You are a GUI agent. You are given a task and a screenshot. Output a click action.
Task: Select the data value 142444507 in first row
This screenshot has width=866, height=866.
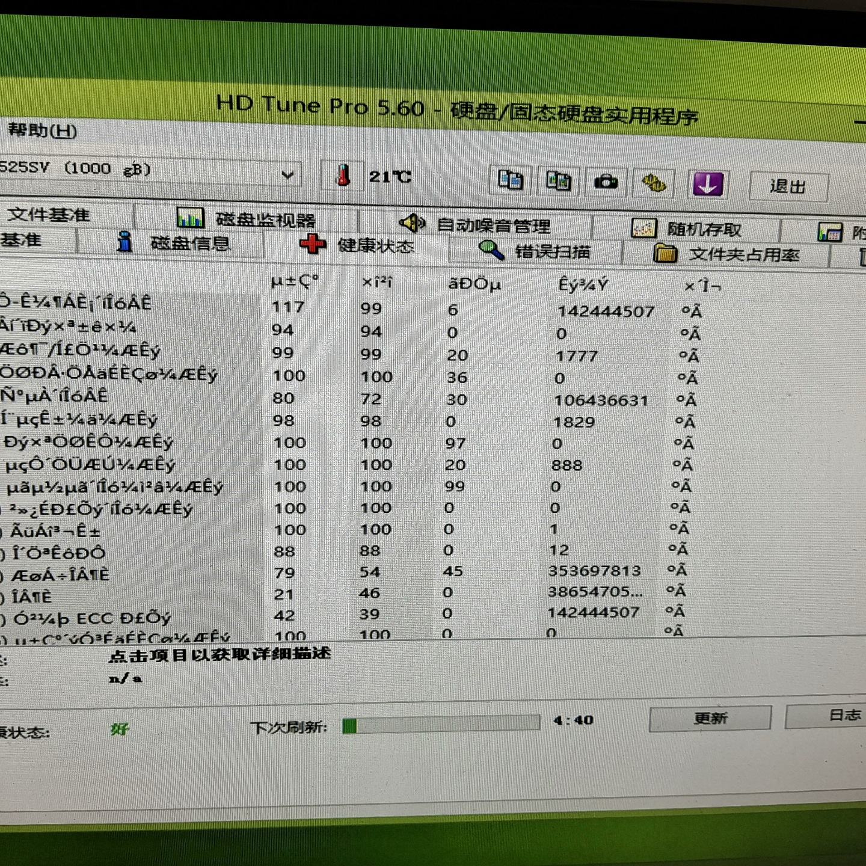pos(605,312)
